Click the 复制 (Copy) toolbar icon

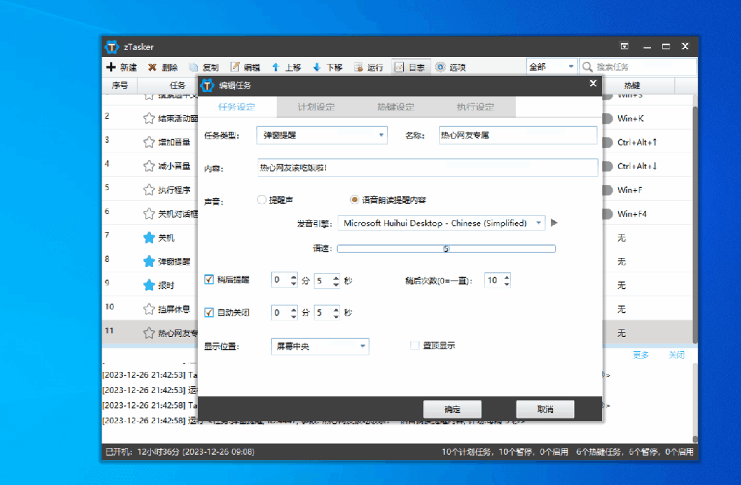(x=194, y=67)
